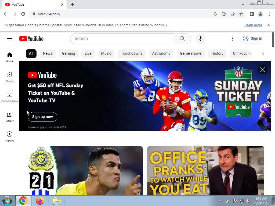Close the YouTube browser tab
This screenshot has height=206, width=275.
[62, 5]
